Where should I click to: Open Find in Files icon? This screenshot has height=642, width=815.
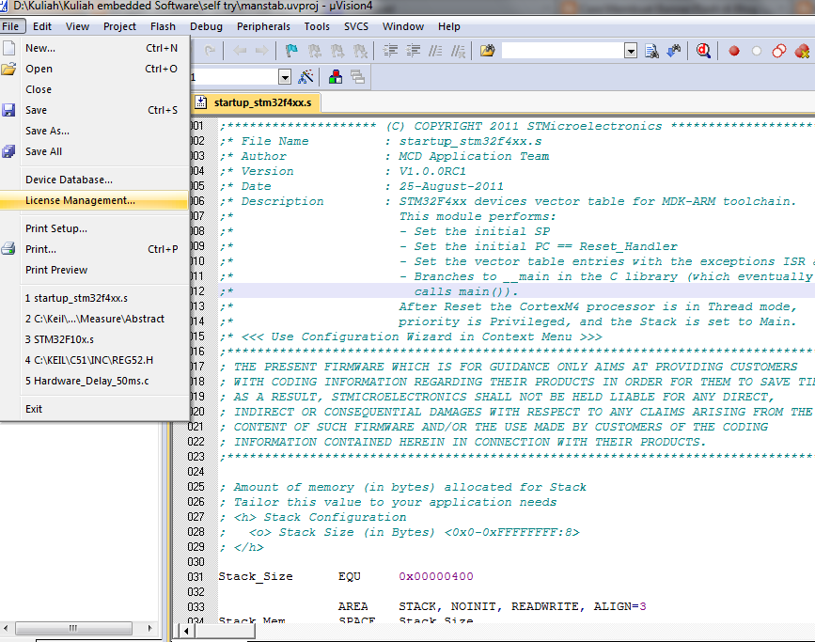coord(487,51)
